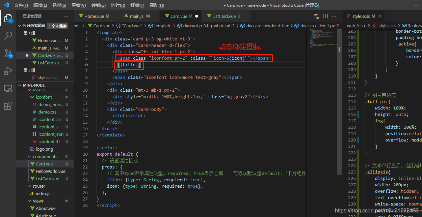Click the Split Editor Right icon
This screenshot has height=217, width=422.
325,16
